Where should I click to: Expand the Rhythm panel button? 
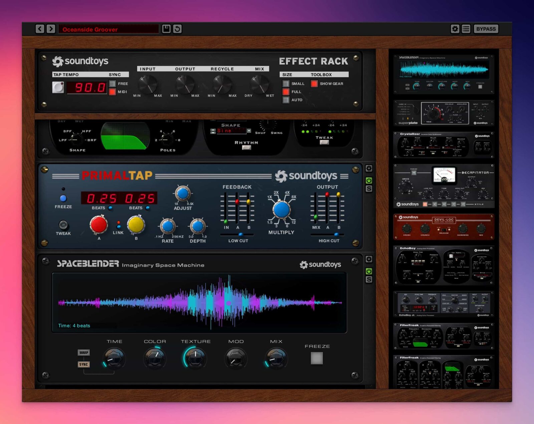246,147
